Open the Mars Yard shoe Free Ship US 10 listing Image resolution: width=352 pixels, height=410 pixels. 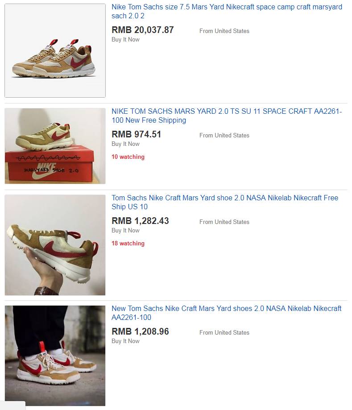(x=225, y=202)
